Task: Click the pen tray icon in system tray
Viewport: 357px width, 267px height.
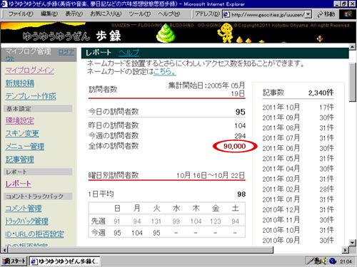Action: pos(311,261)
